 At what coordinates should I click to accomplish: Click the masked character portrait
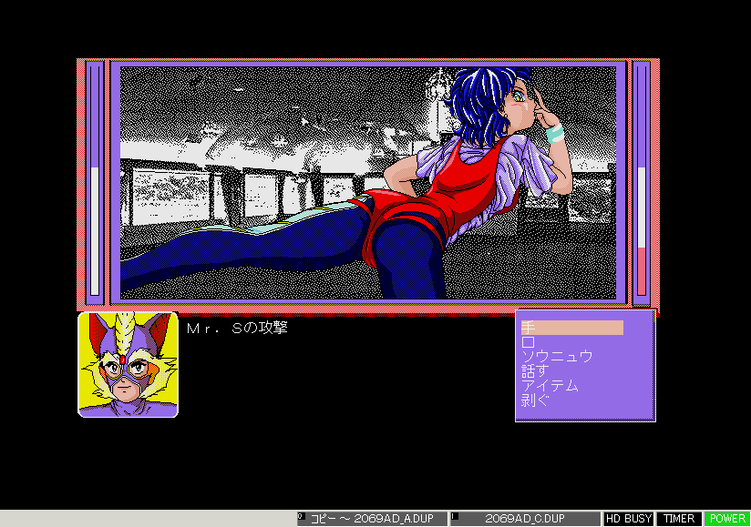pos(128,364)
